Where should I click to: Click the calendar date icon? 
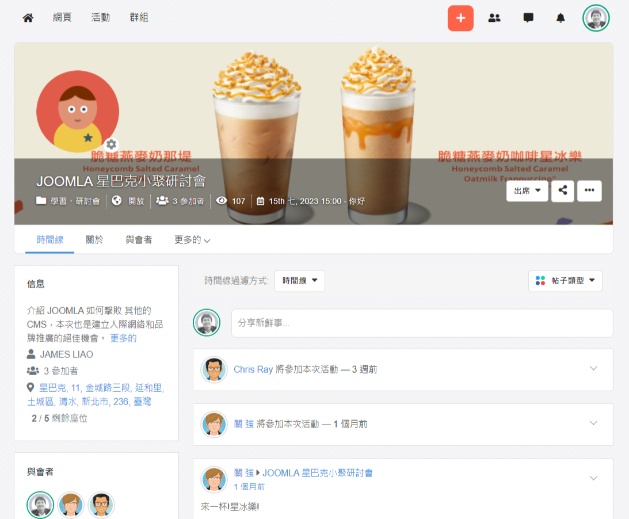(x=260, y=201)
